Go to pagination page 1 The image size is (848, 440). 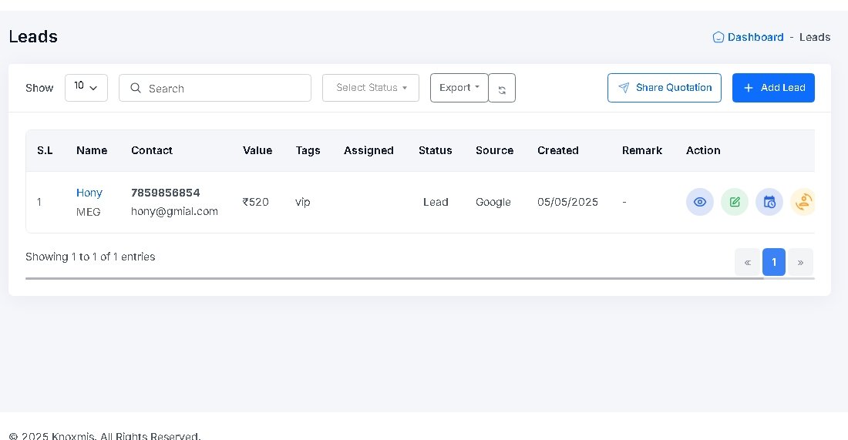774,262
